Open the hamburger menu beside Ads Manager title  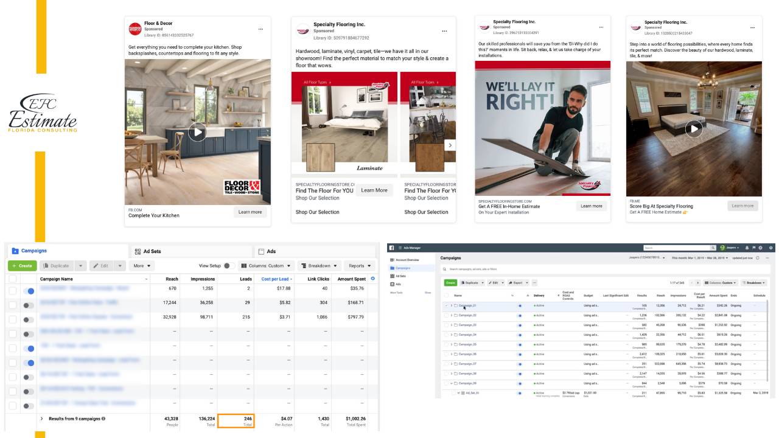pyautogui.click(x=400, y=248)
